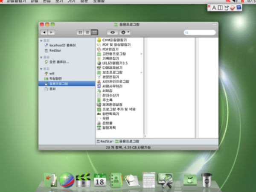Open the 내나라열람기3.5 browser entry

112,63
